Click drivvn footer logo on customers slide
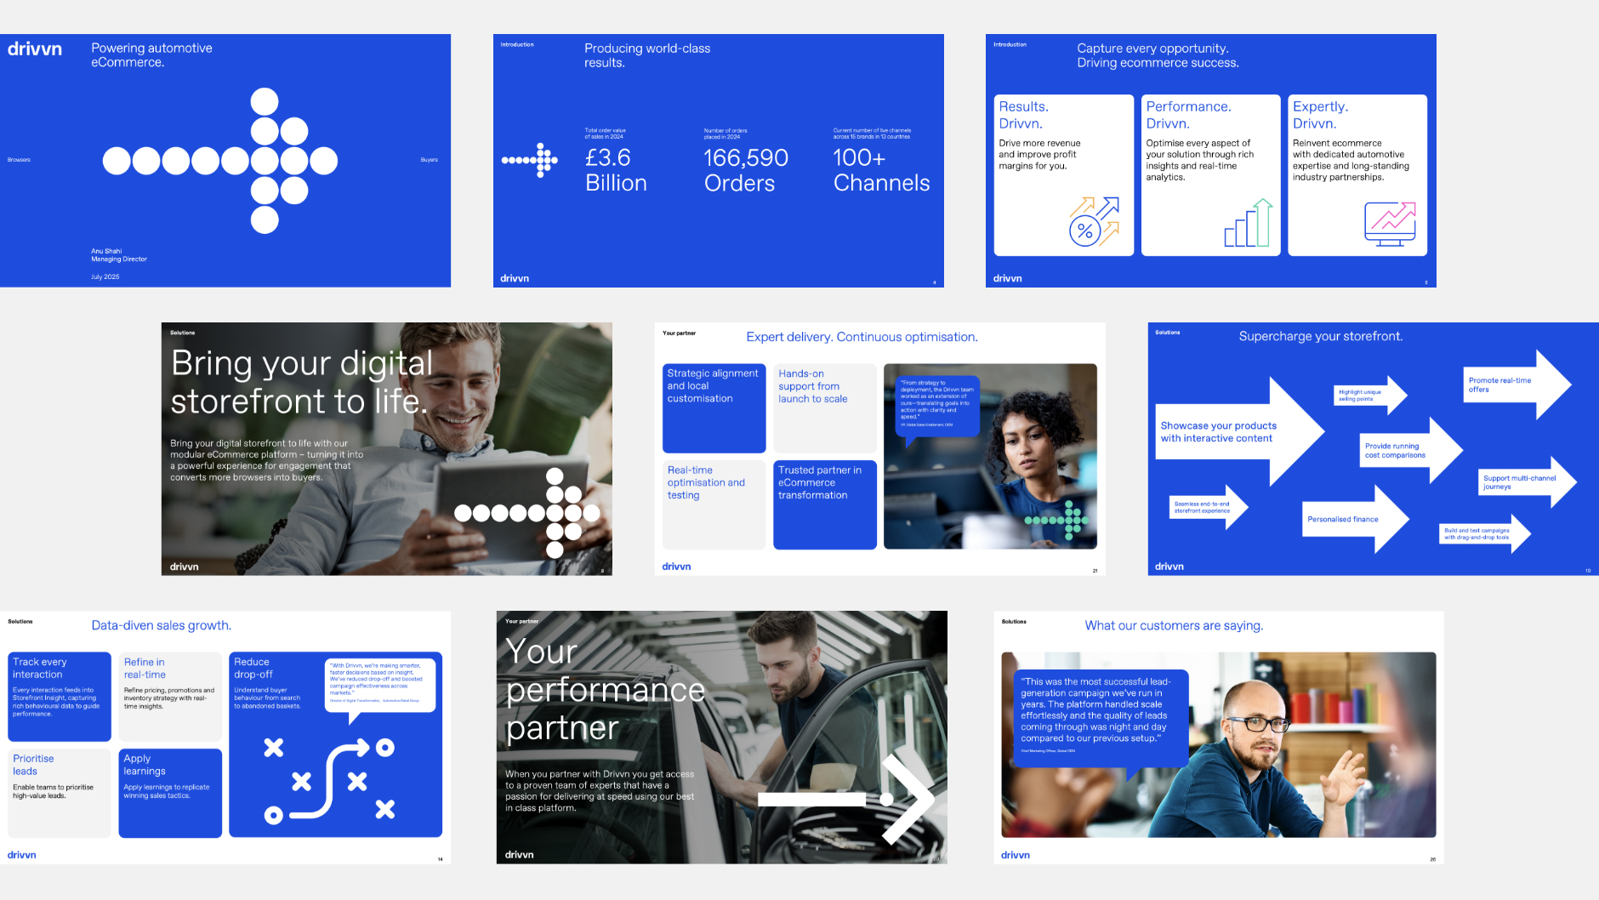The width and height of the screenshot is (1599, 900). click(x=1016, y=855)
